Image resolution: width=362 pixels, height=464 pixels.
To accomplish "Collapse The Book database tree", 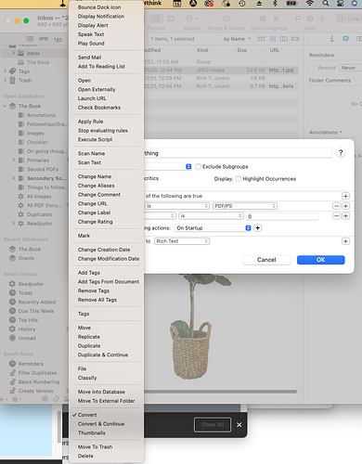I will [x=5, y=106].
